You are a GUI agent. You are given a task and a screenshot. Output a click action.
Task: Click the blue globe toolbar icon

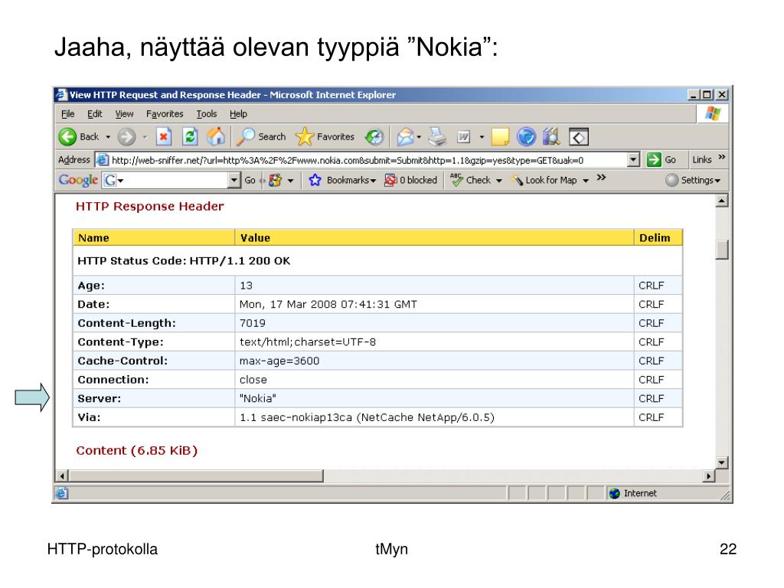(526, 136)
